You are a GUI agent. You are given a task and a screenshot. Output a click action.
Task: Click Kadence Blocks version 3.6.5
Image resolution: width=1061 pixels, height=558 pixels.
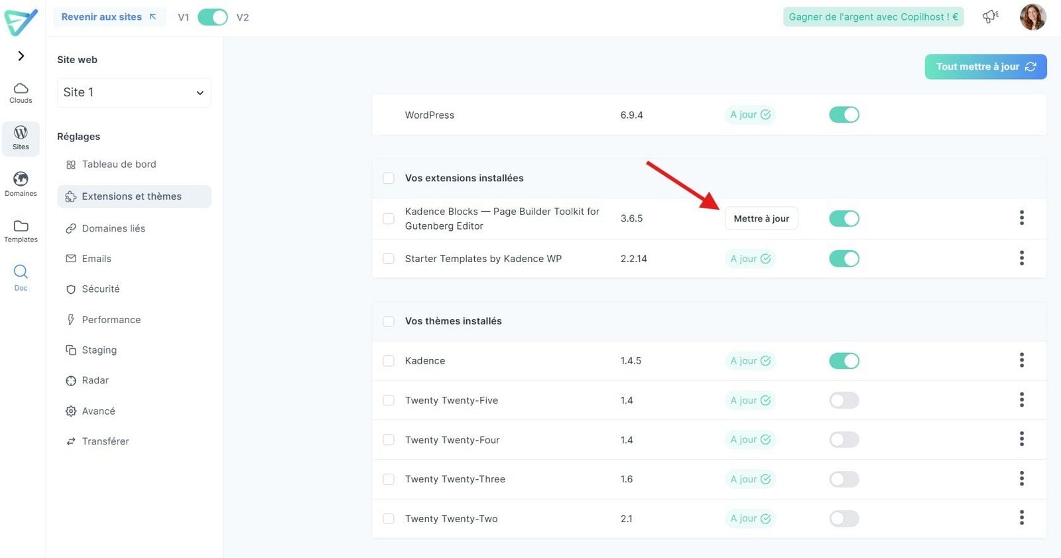(631, 218)
